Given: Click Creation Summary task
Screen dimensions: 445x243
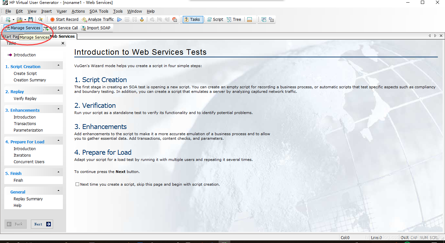Looking at the screenshot, I should [30, 80].
